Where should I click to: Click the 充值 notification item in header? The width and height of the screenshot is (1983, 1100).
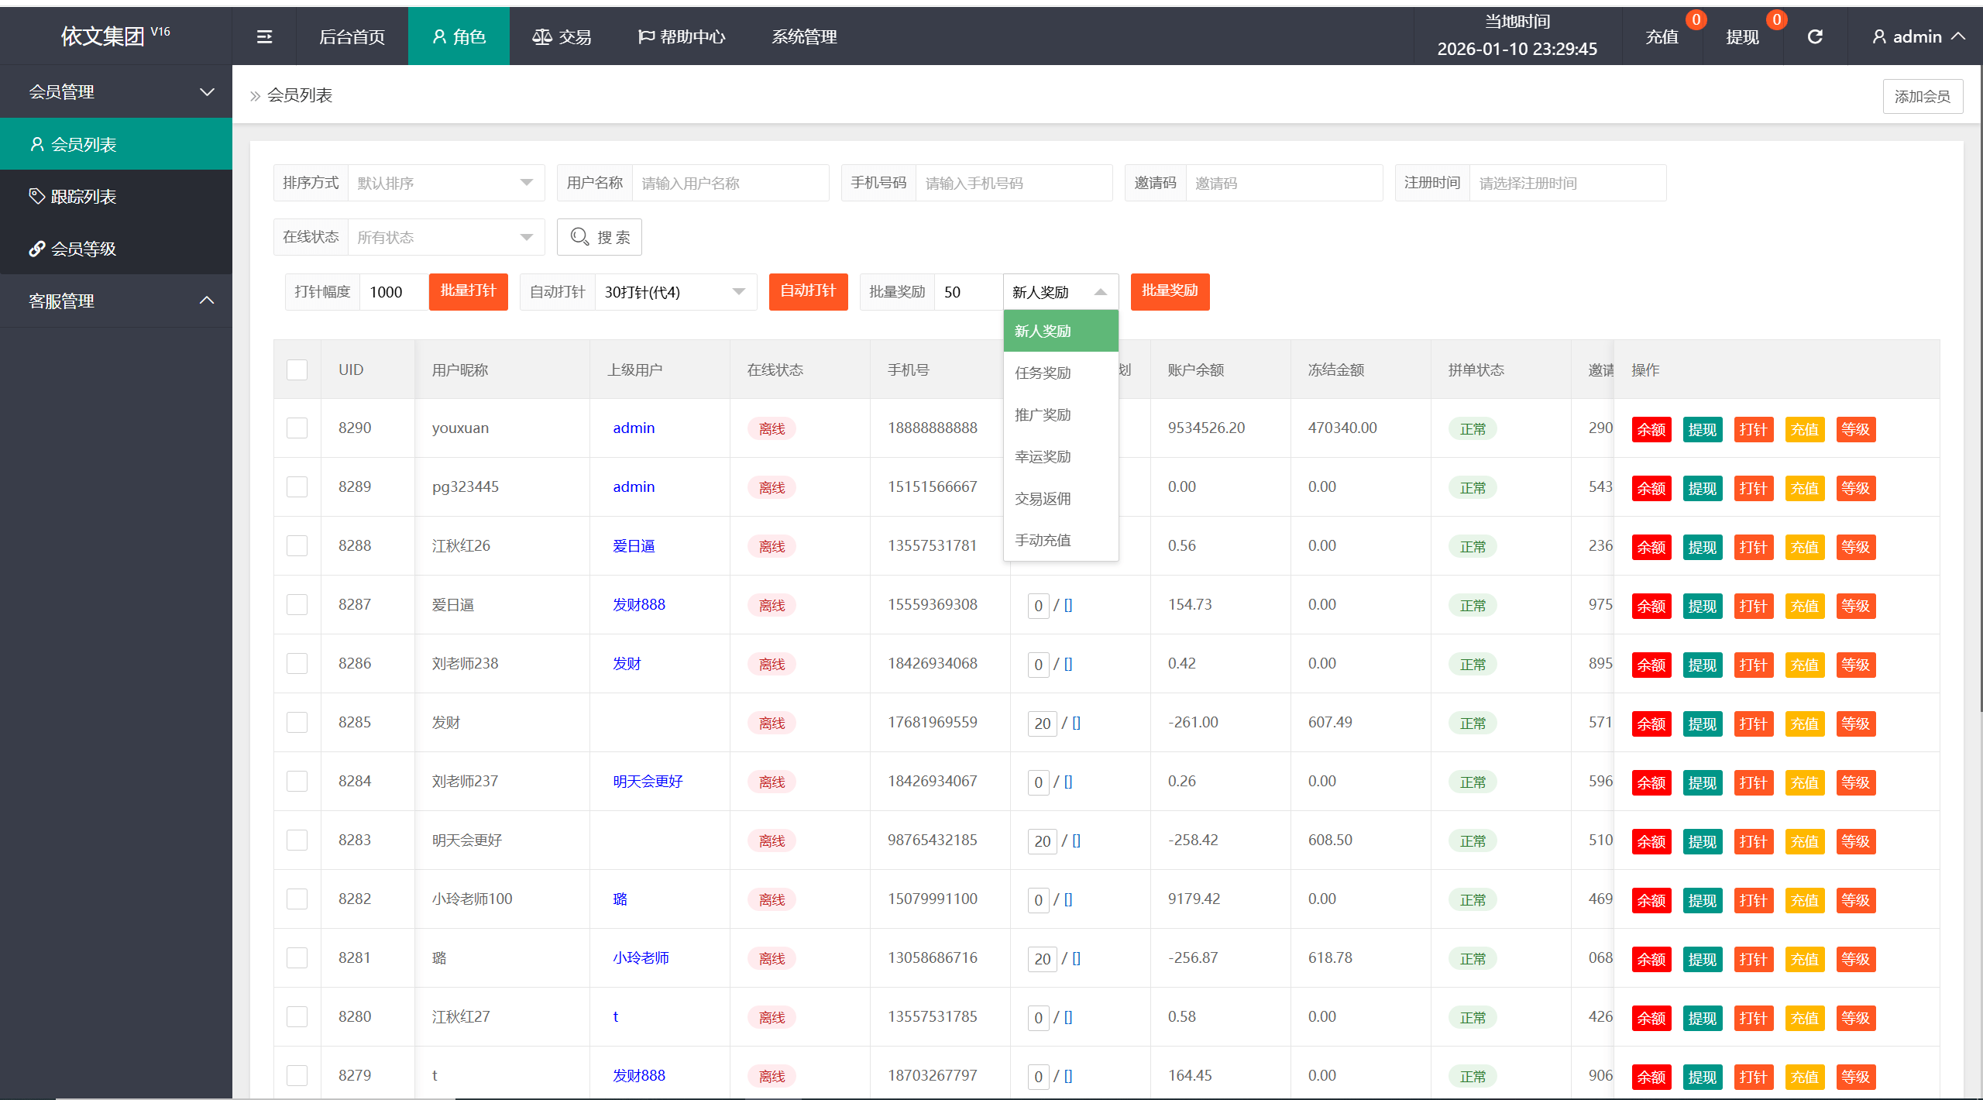(1662, 36)
